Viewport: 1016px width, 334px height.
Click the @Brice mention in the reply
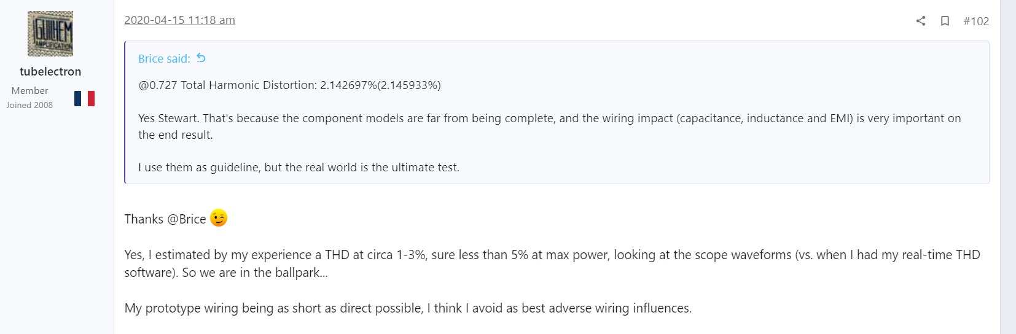coord(187,219)
